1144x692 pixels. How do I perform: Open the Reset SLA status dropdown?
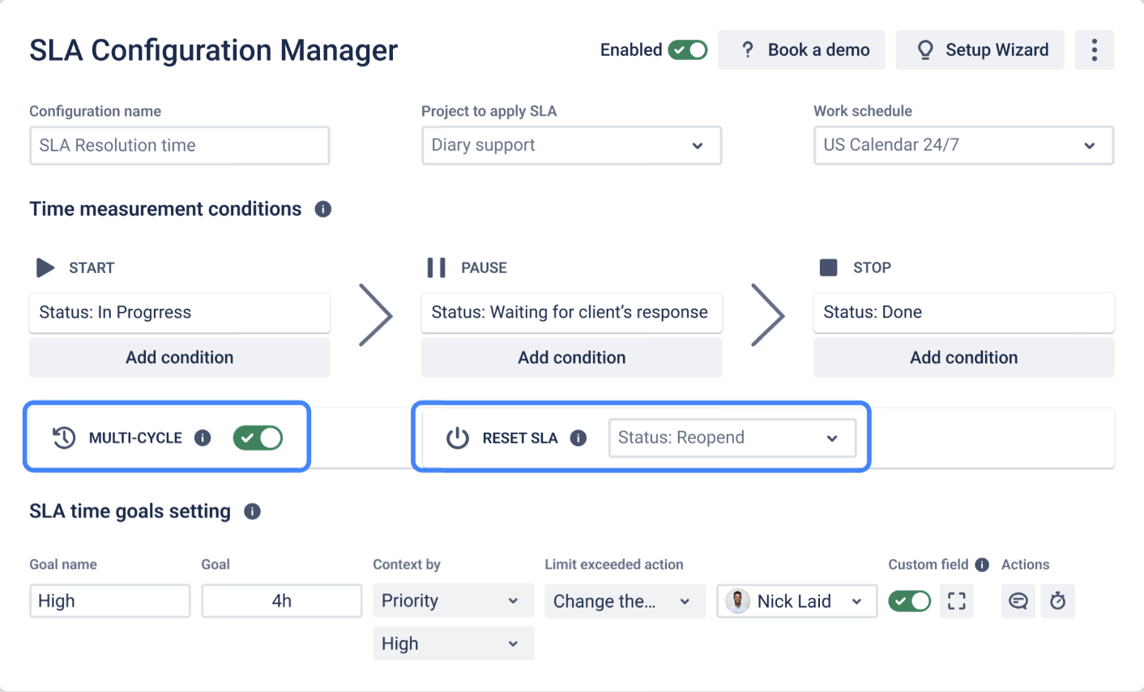click(732, 438)
